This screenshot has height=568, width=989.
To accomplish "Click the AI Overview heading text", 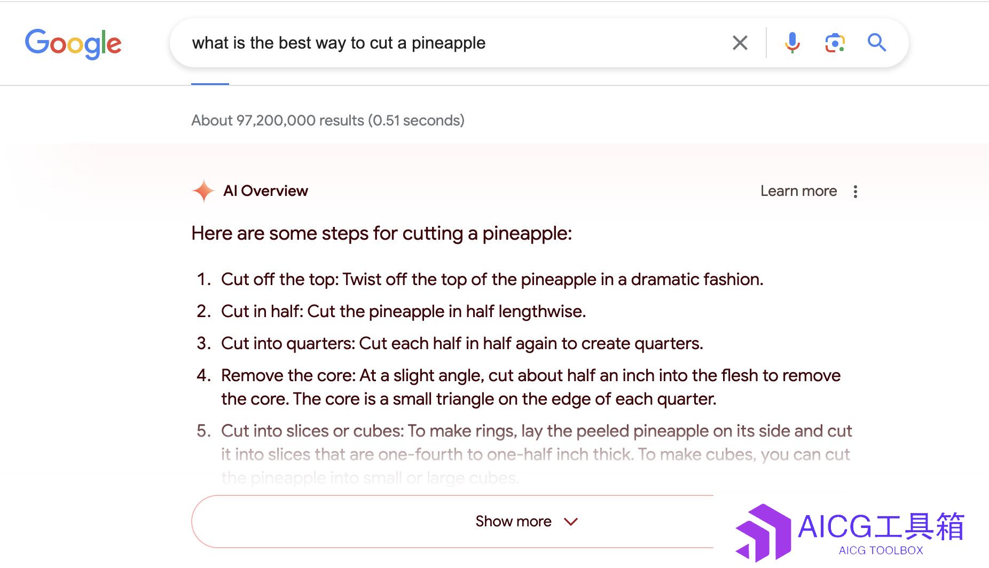I will [265, 191].
